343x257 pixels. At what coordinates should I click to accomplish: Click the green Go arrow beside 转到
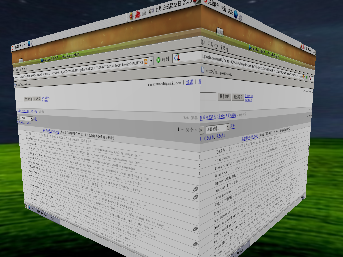[158, 60]
